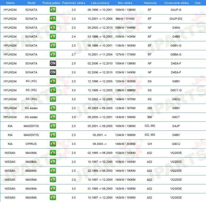Click petrol icon in Maxima 3.0 01.1995 row
206x202 pixels.
[x=53, y=188]
